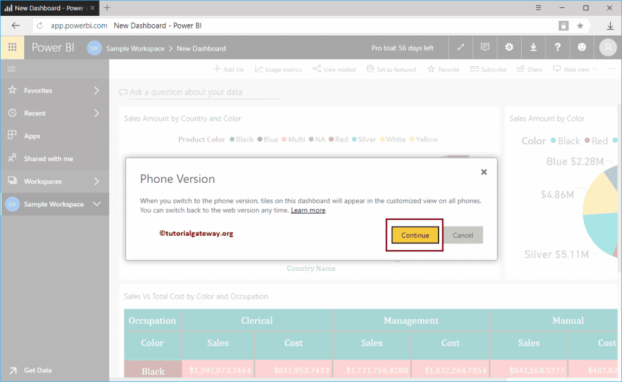Click the full screen mode arrow icon
This screenshot has width=622, height=382.
(460, 47)
